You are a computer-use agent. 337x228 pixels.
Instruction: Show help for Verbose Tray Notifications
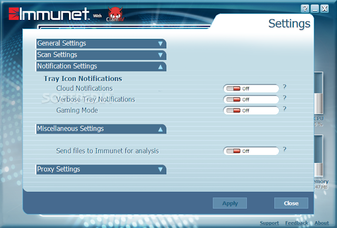(x=284, y=98)
